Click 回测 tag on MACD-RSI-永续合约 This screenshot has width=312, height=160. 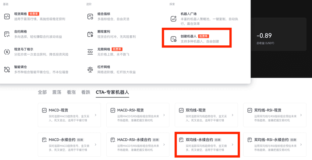(156, 140)
